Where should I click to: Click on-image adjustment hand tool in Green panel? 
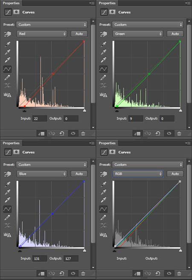tap(103, 34)
